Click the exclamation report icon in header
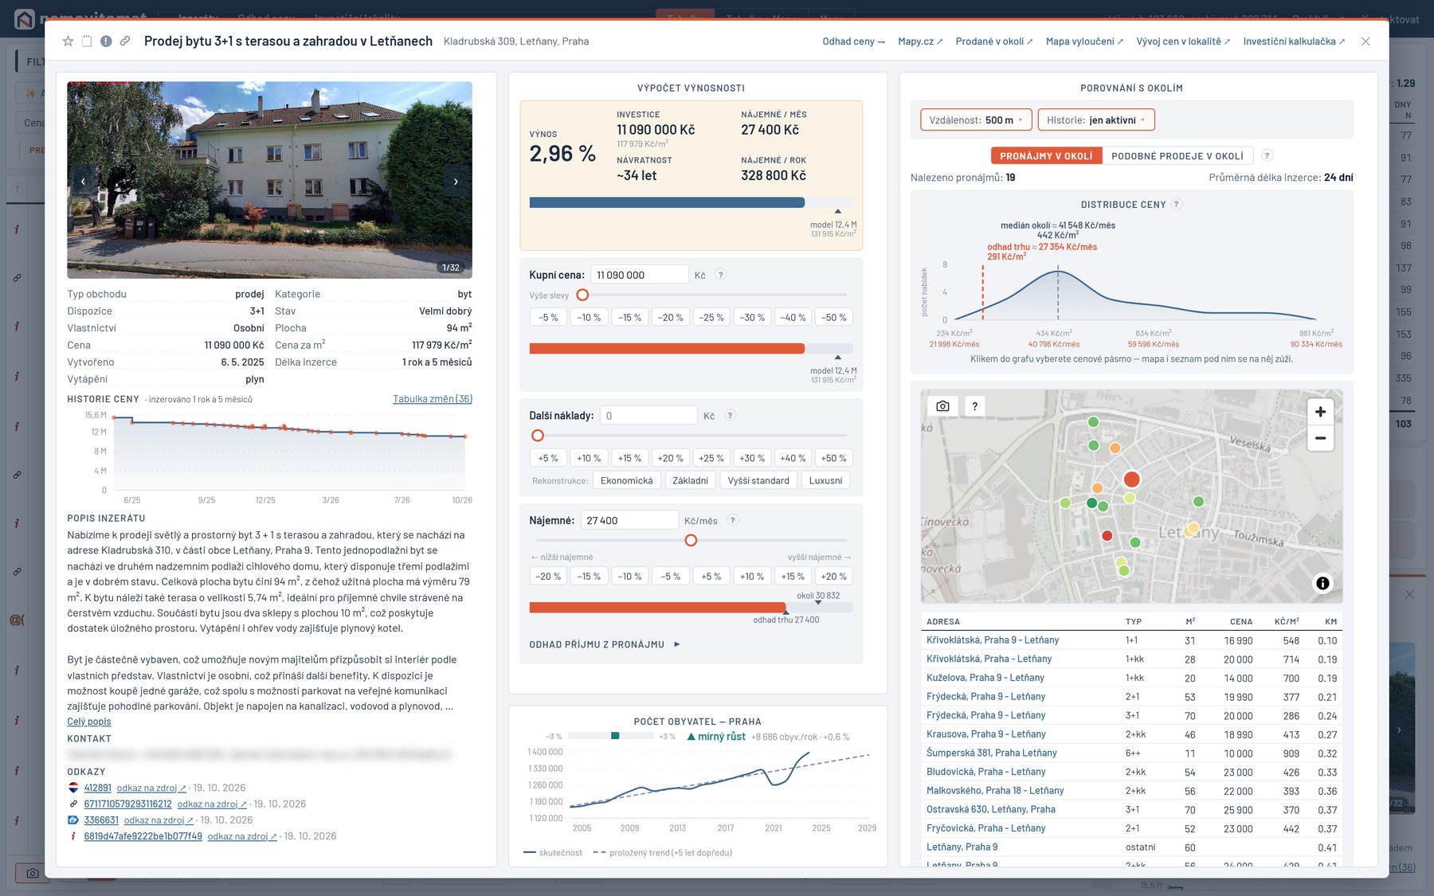Viewport: 1434px width, 896px height. click(106, 41)
